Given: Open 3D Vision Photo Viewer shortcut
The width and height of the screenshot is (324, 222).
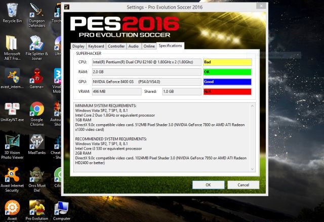Looking at the screenshot, I should [12, 146].
